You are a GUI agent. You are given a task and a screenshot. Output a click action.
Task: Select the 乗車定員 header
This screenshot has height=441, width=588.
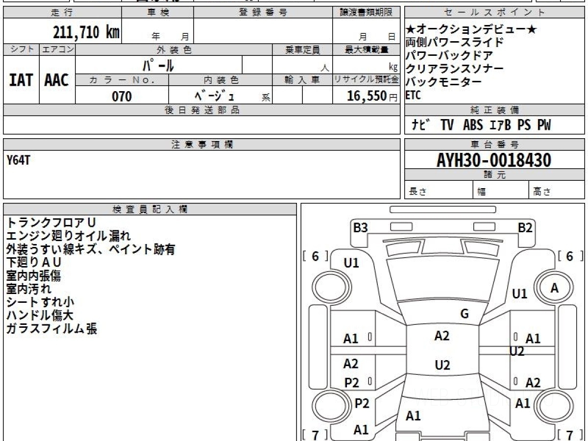303,49
